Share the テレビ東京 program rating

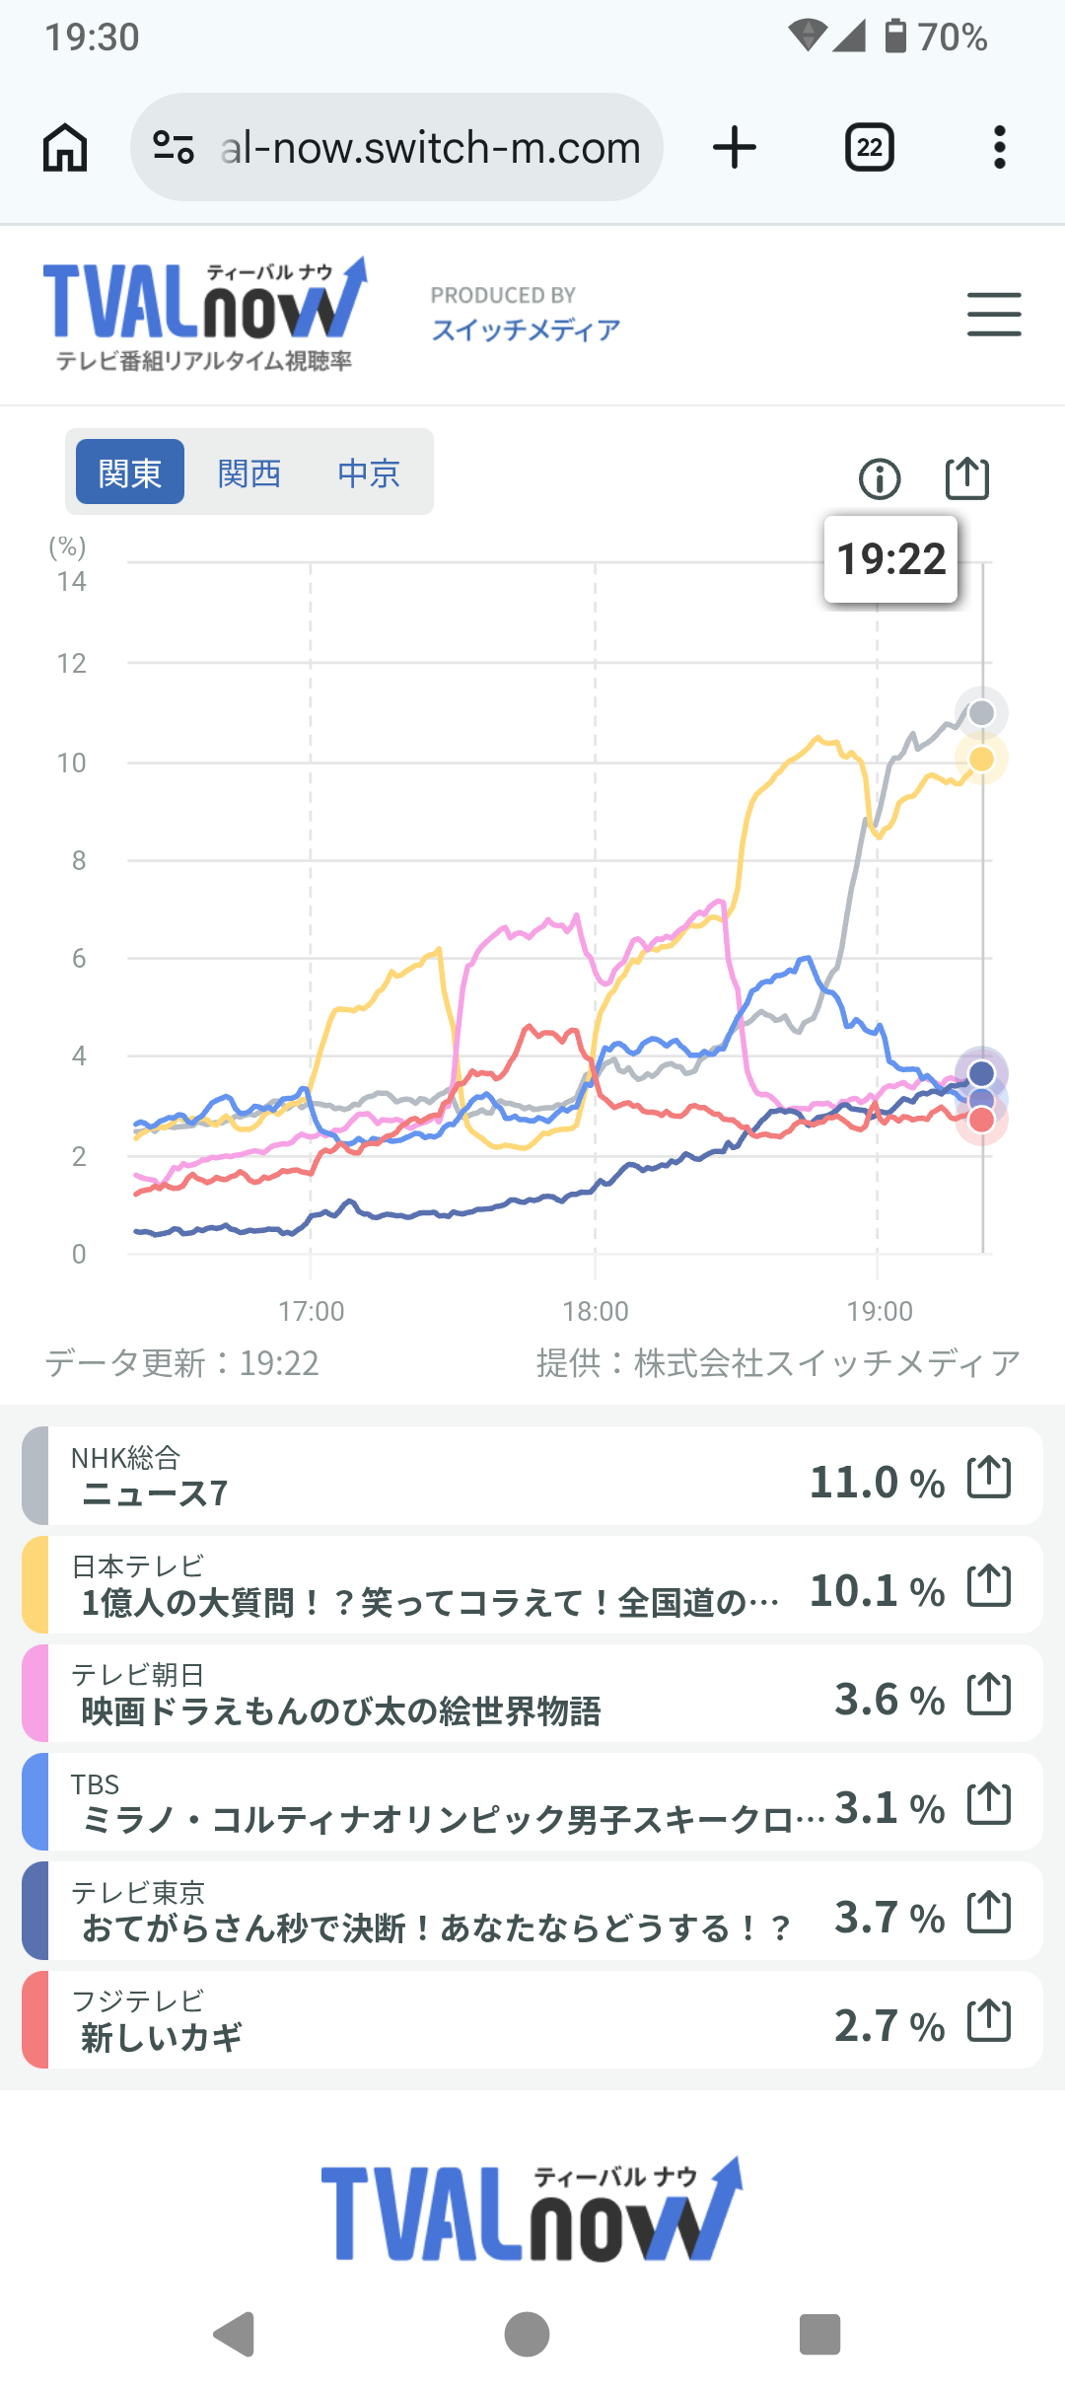pyautogui.click(x=989, y=1912)
